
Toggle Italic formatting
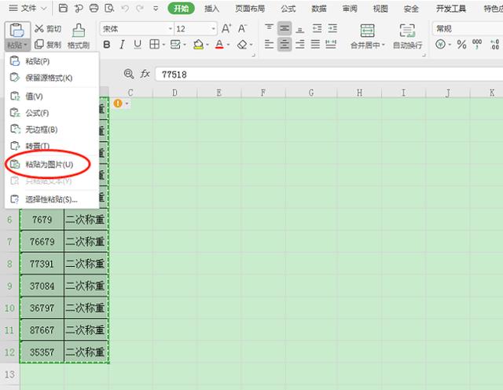tap(122, 45)
